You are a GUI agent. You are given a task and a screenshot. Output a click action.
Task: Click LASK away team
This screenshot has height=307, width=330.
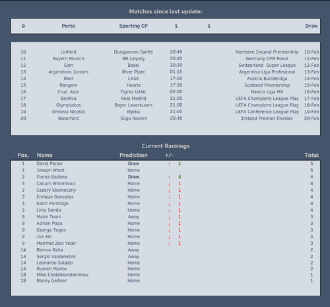click(x=133, y=79)
